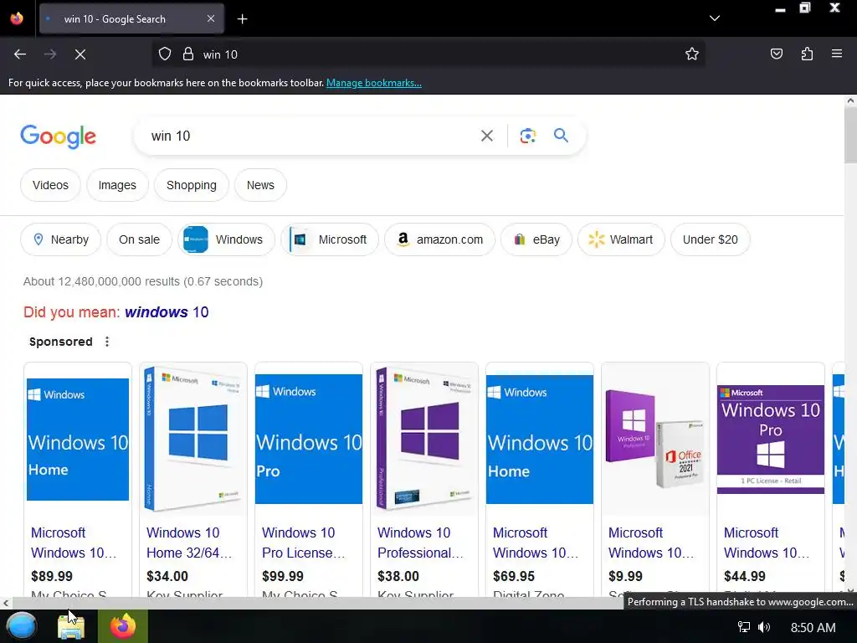Save page to Pocket
The height and width of the screenshot is (643, 857).
coord(776,54)
